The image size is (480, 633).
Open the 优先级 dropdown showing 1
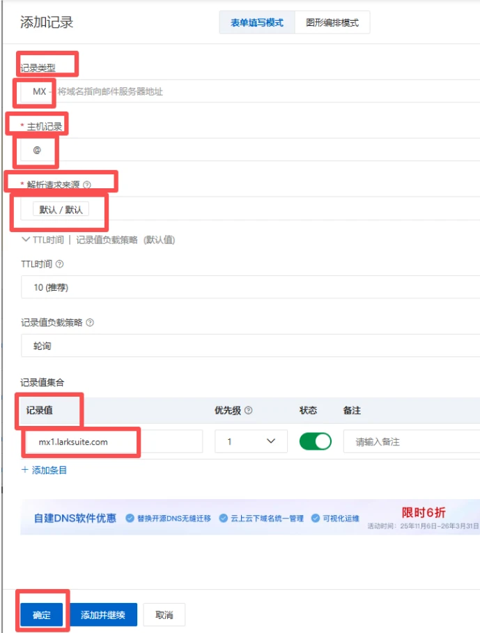click(x=251, y=441)
